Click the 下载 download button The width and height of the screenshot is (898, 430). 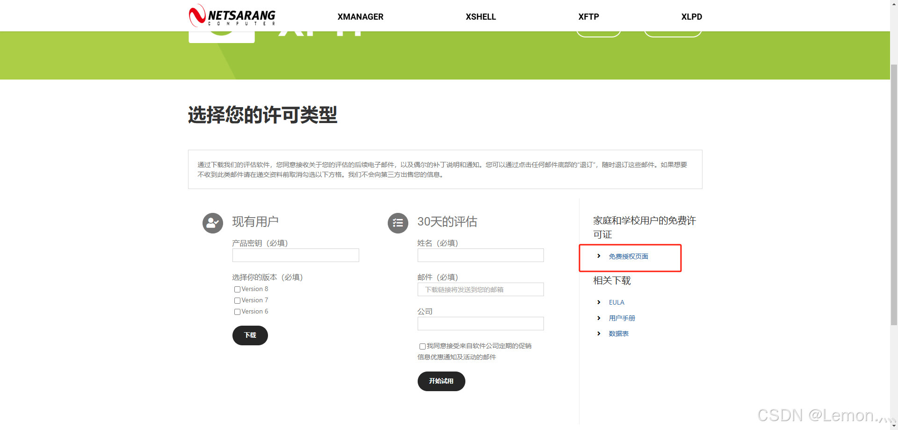[250, 335]
